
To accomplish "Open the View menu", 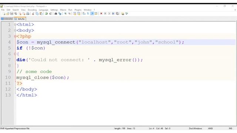I will (x=23, y=10).
